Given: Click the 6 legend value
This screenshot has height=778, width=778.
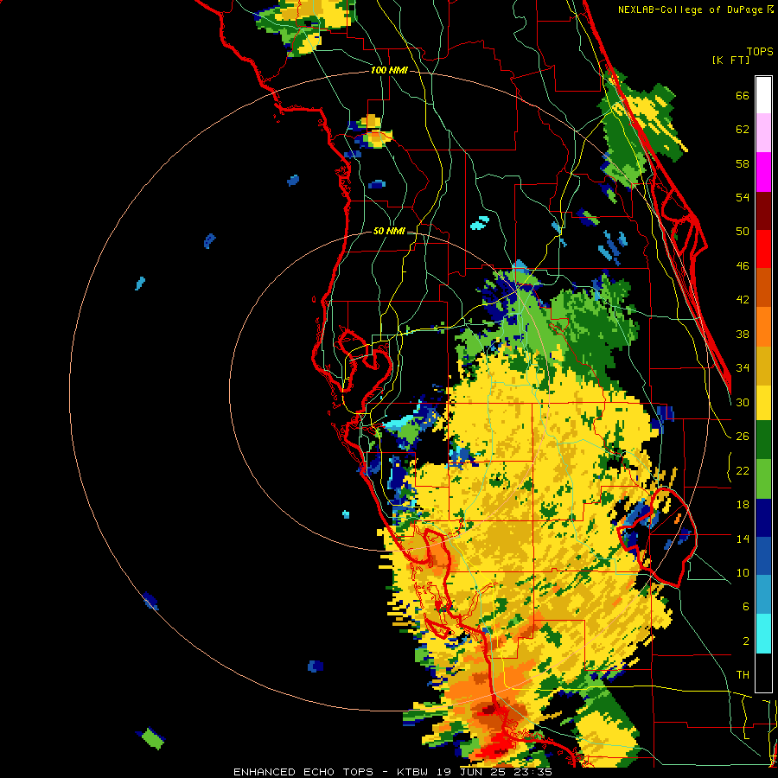Looking at the screenshot, I should (x=746, y=607).
